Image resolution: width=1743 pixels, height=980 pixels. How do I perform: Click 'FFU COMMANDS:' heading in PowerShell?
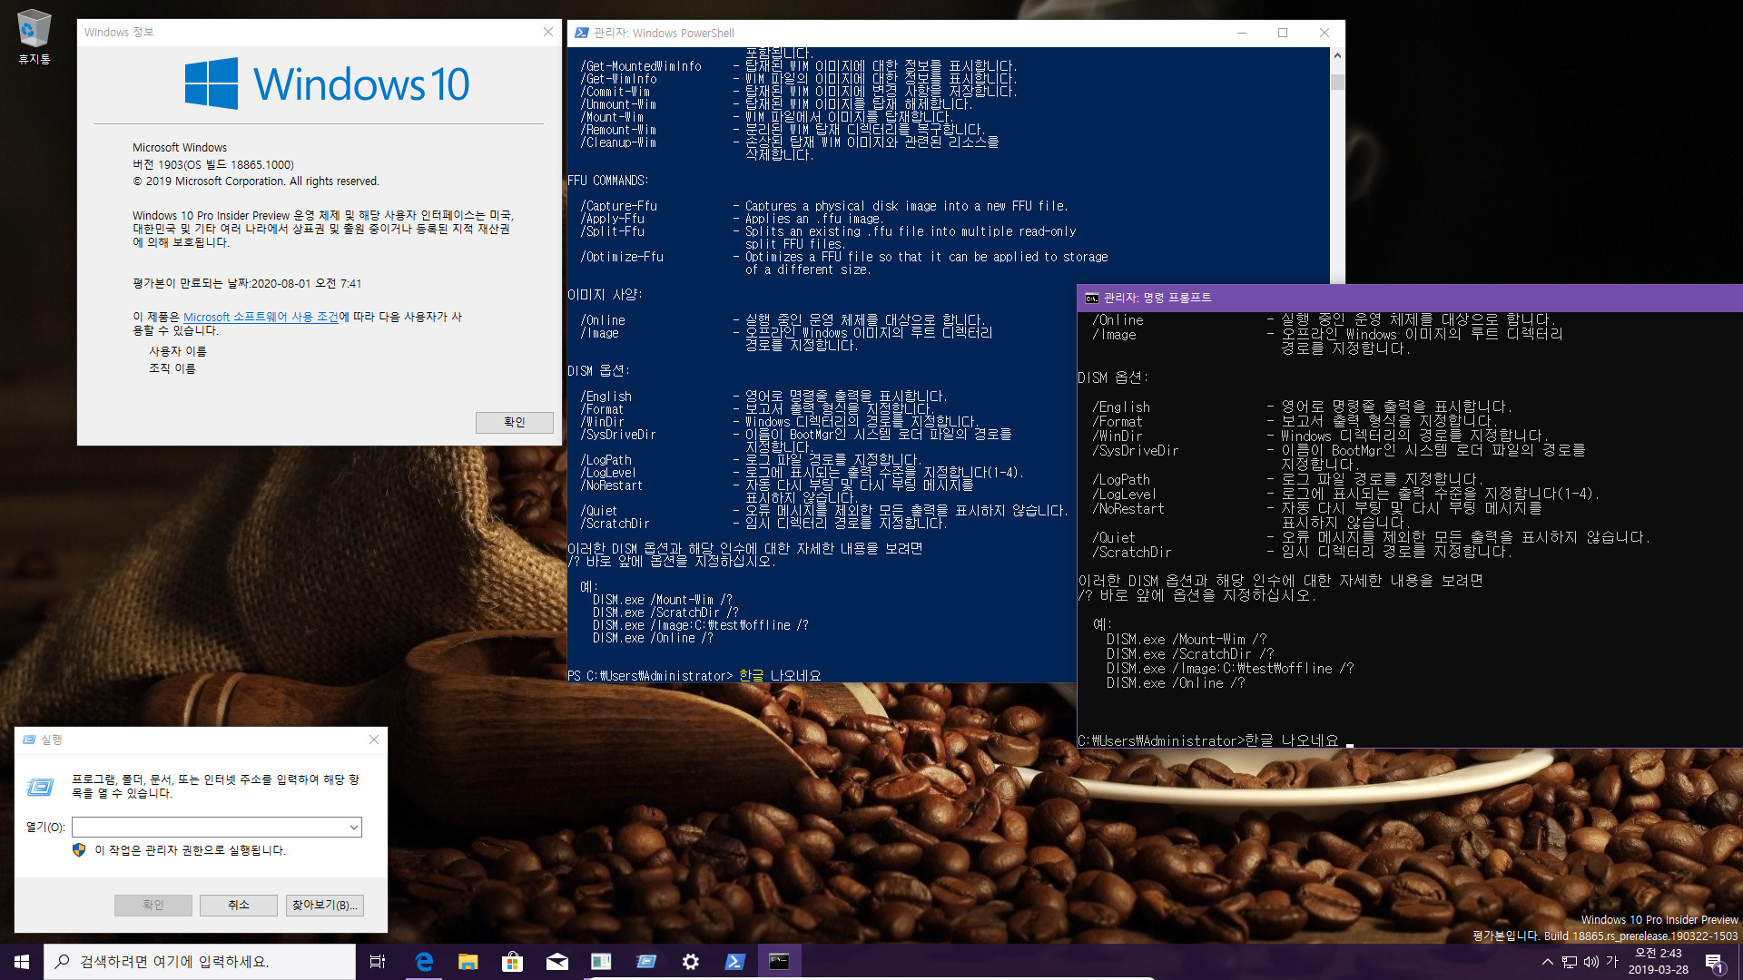click(607, 181)
